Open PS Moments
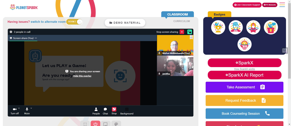The height and width of the screenshot is (126, 291). point(269,5)
